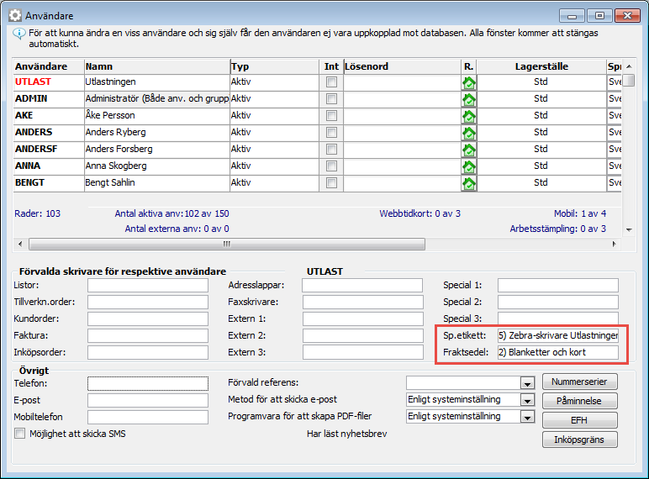Click the Inköpsgräns button
The width and height of the screenshot is (649, 479).
[x=580, y=440]
